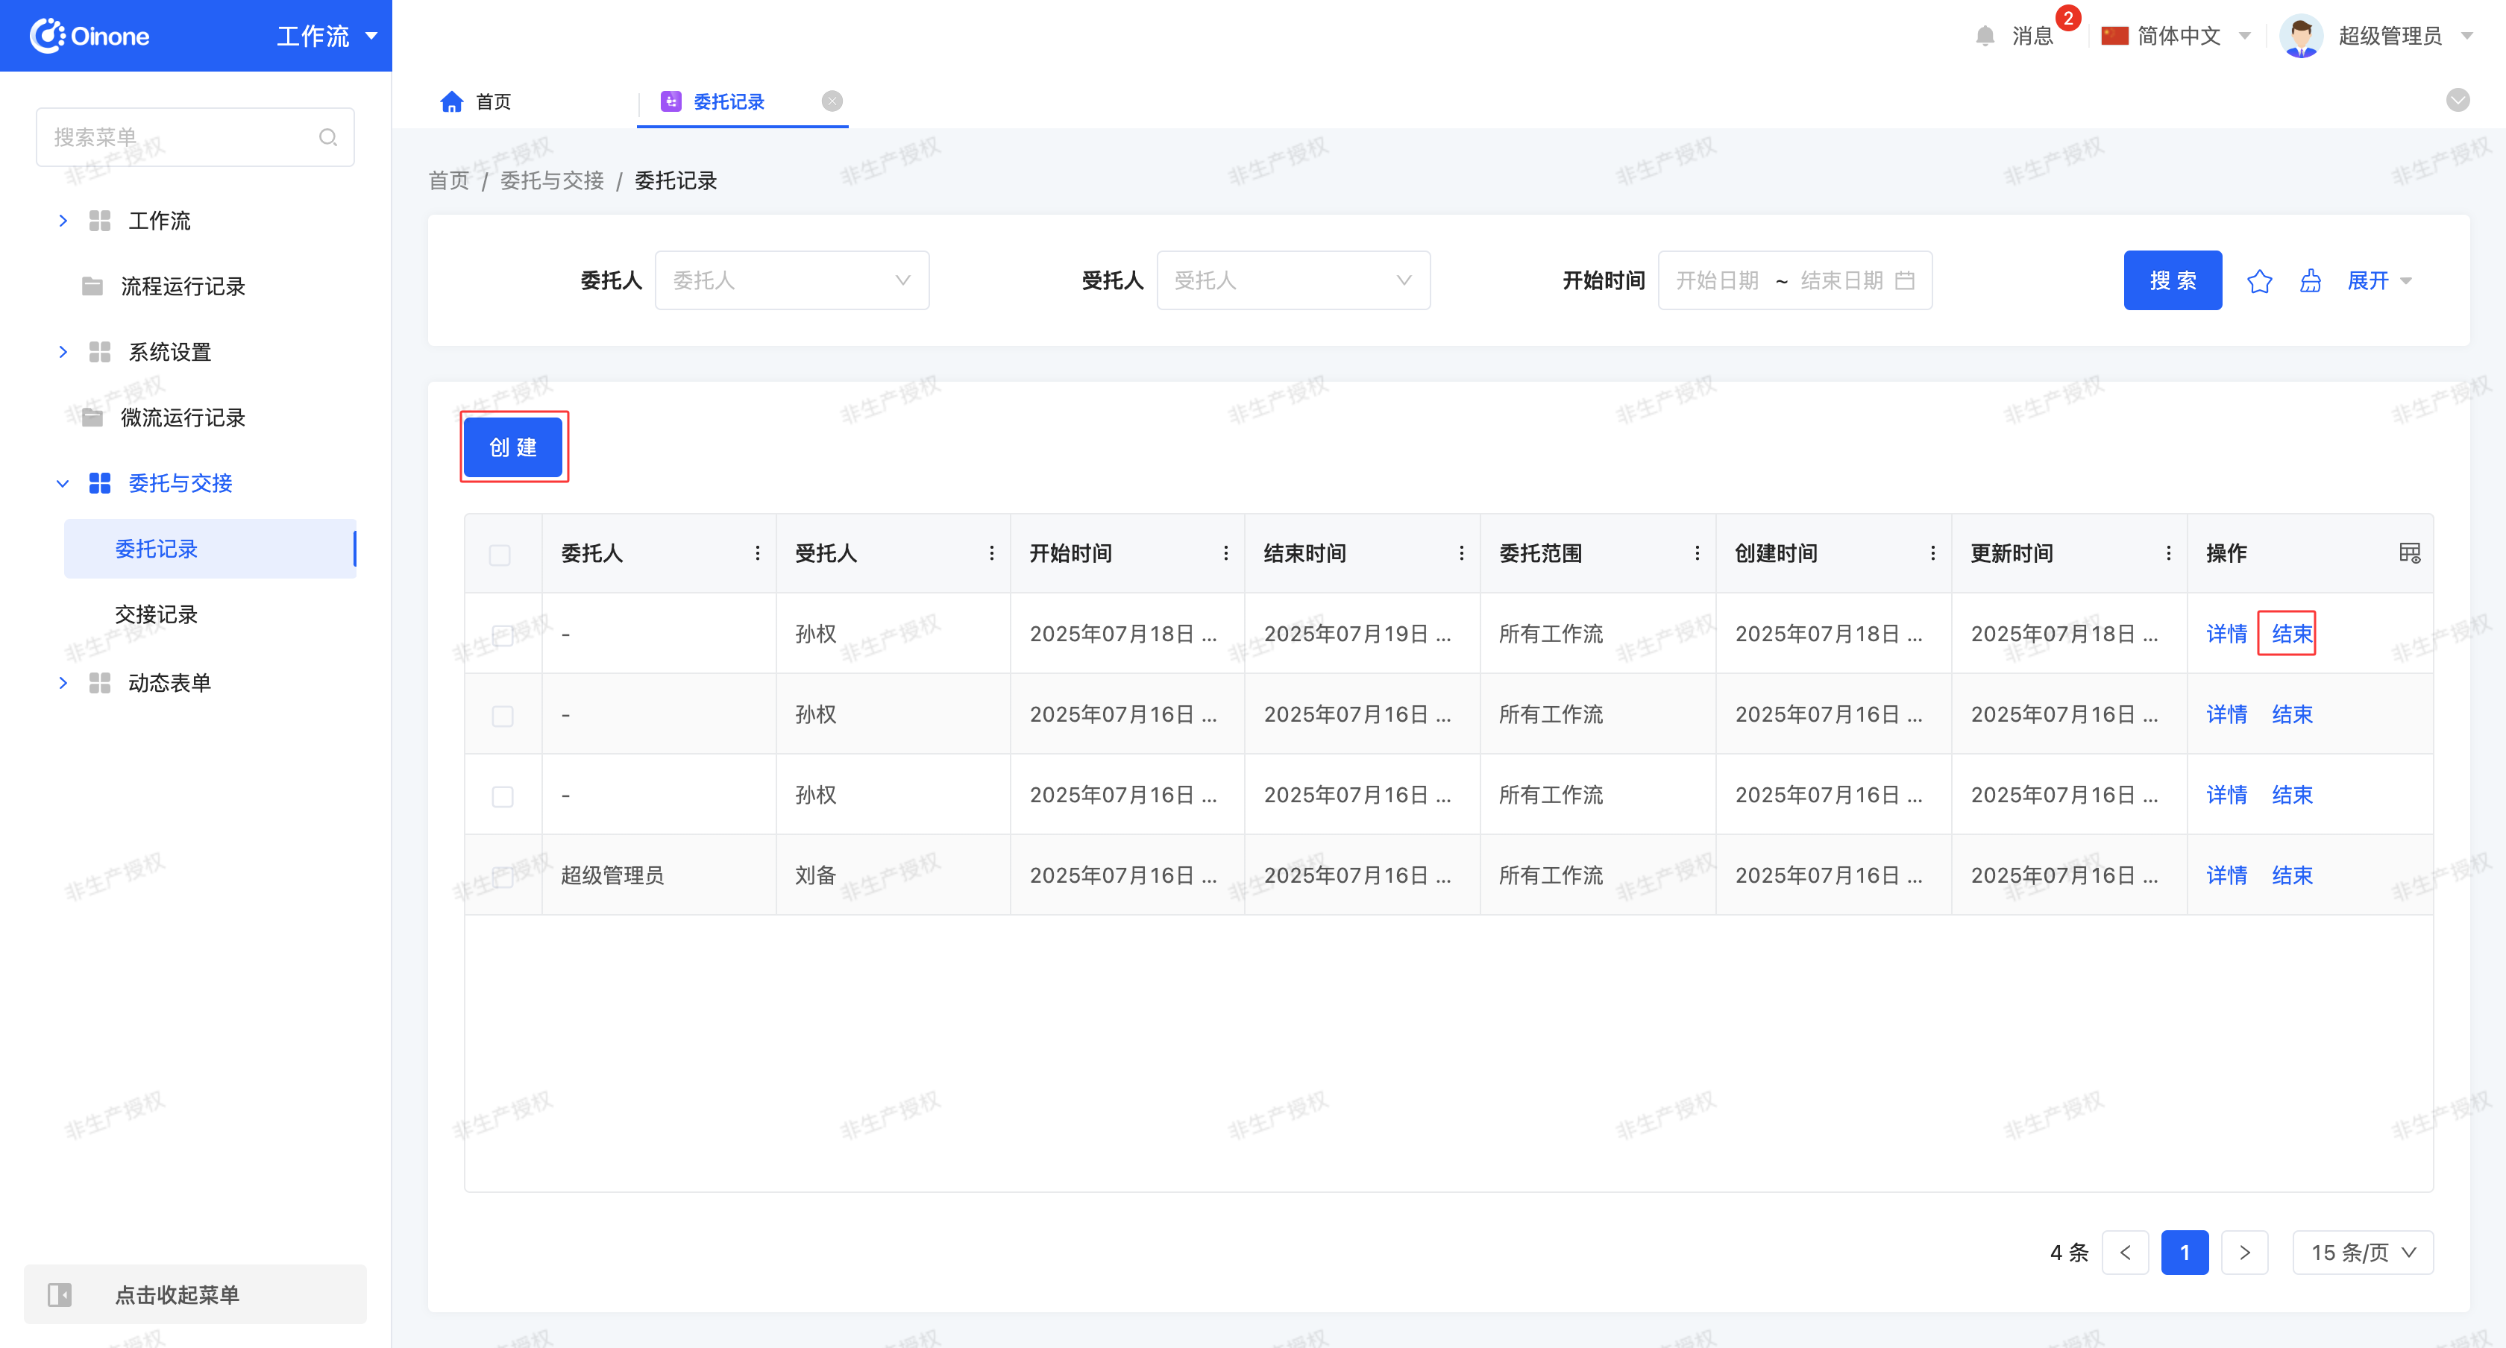Image resolution: width=2506 pixels, height=1348 pixels.
Task: Toggle the select-all header checkbox
Action: point(499,555)
